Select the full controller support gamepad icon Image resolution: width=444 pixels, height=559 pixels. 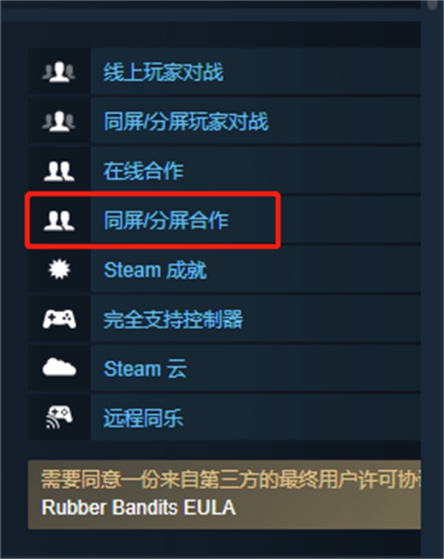[x=59, y=319]
